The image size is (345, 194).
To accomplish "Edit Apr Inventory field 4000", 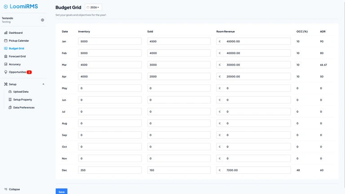I will pyautogui.click(x=110, y=76).
